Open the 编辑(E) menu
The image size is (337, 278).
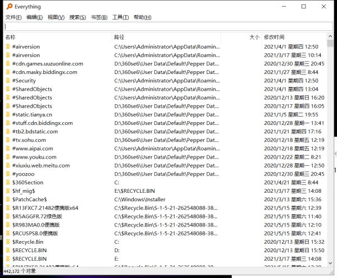tap(35, 17)
